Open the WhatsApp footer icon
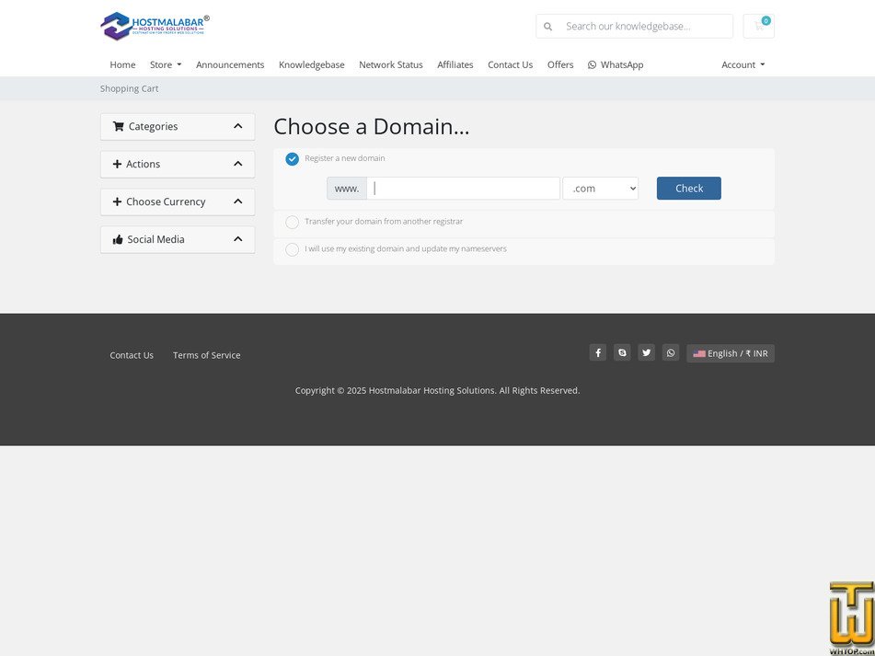Viewport: 875px width, 656px height. 671,352
